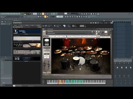Stop playback in FL Studio transport

click(29, 14)
